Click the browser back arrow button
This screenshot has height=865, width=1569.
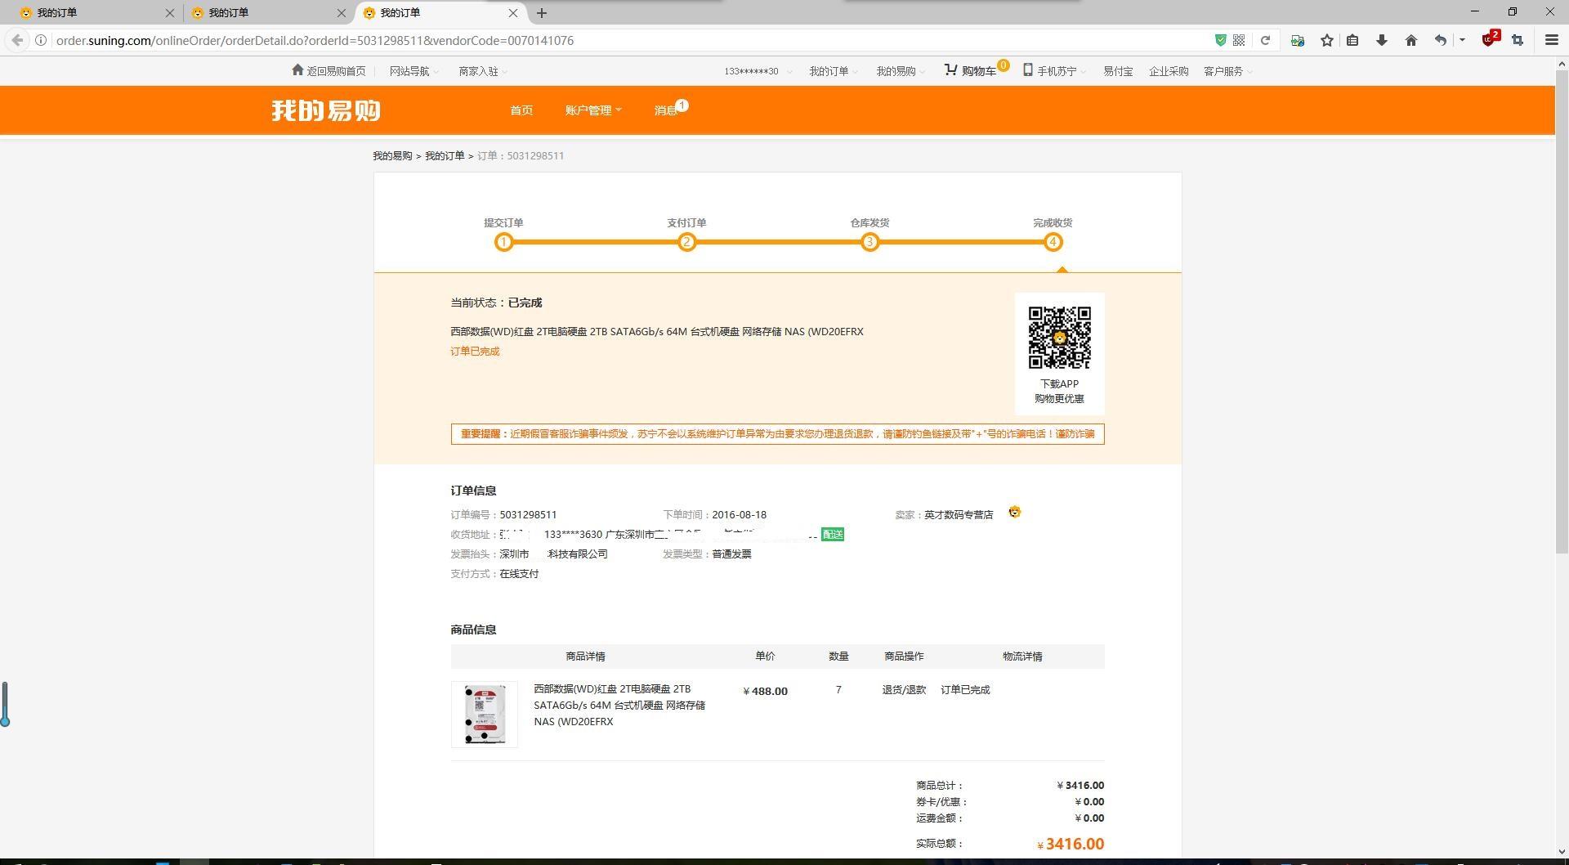pos(17,40)
